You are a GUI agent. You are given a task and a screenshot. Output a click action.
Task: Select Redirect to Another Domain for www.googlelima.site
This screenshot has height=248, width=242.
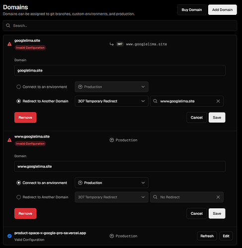tap(18, 197)
